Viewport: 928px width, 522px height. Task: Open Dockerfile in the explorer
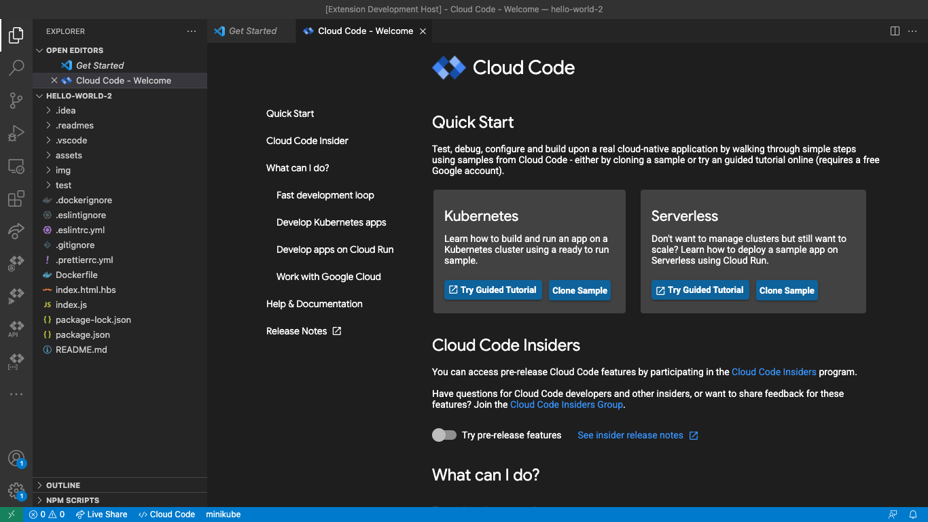tap(120, 275)
